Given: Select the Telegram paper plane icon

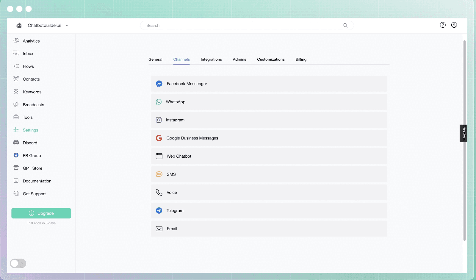Looking at the screenshot, I should click(159, 211).
